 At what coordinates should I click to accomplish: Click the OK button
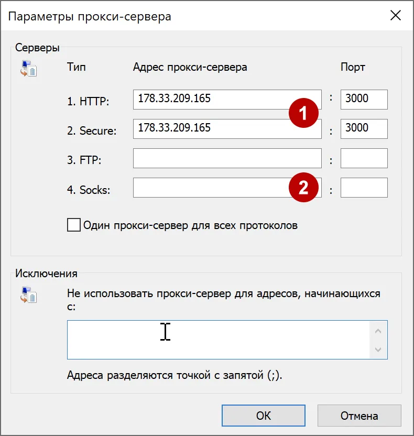[x=263, y=415]
